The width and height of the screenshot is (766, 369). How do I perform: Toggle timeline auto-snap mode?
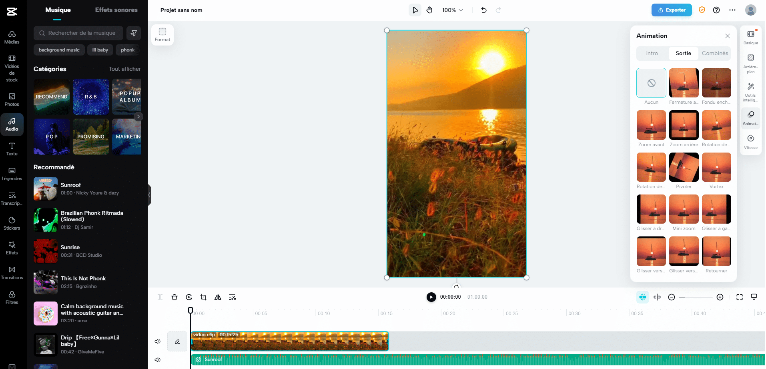pos(642,297)
